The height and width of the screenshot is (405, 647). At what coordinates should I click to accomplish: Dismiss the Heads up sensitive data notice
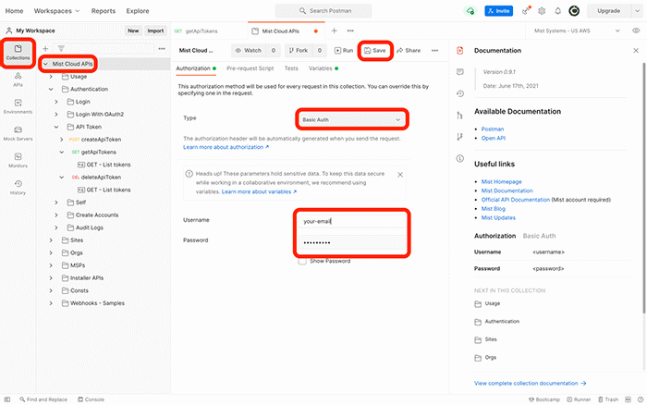point(399,174)
